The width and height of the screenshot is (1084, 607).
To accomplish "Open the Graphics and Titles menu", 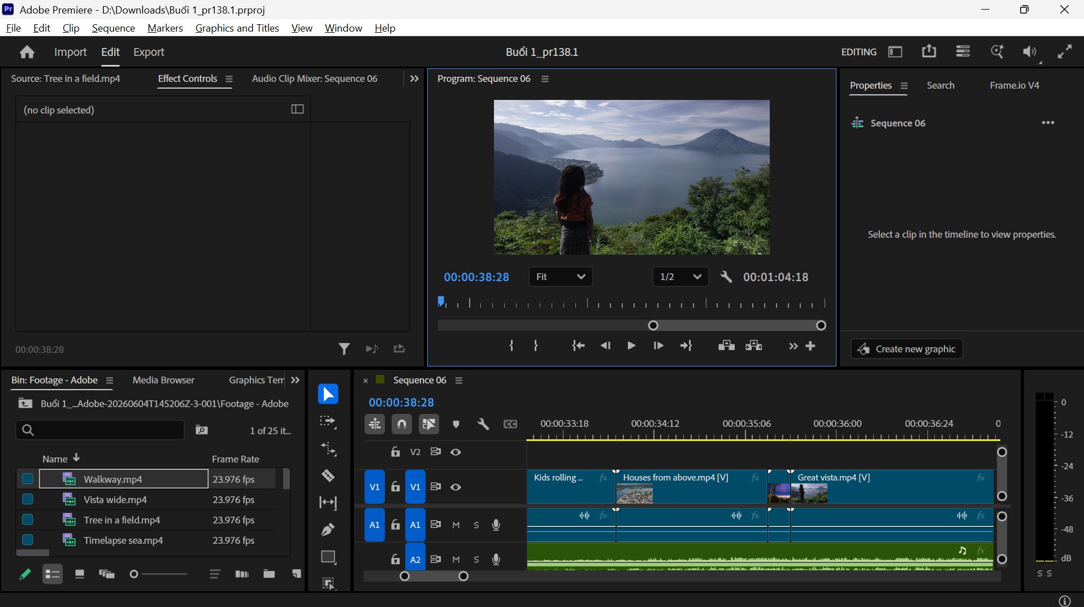I will coord(237,28).
